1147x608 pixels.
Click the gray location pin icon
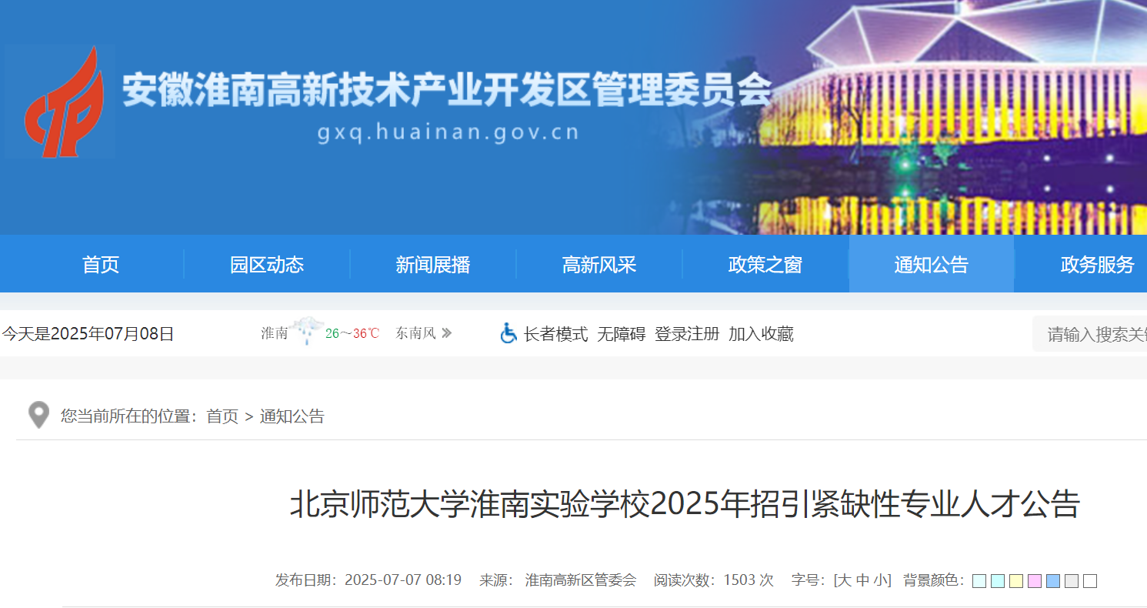pos(38,416)
